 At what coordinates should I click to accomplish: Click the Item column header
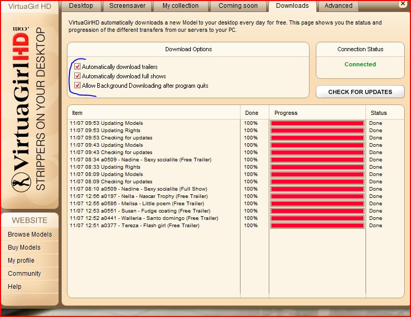pyautogui.click(x=77, y=113)
